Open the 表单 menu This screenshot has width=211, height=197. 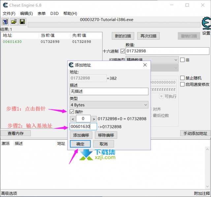(42, 14)
